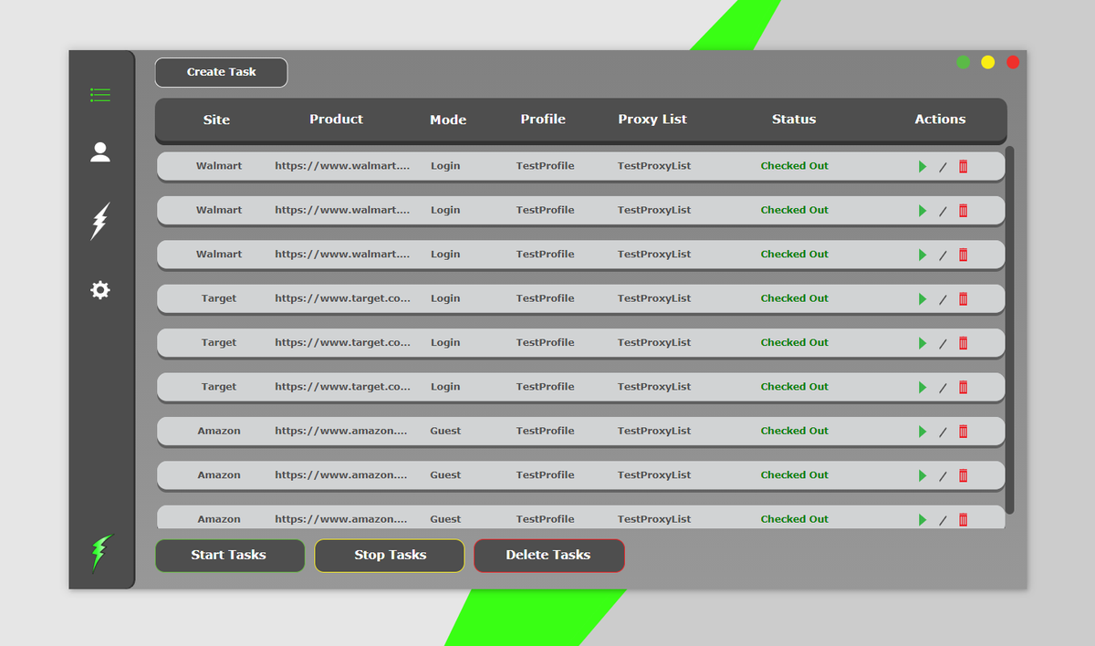Viewport: 1095px width, 646px height.
Task: Click the Actions column header
Action: coord(940,120)
